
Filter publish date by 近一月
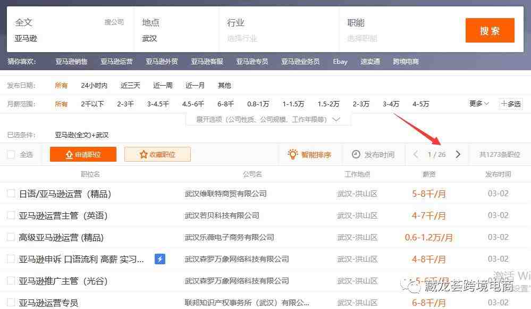[195, 86]
